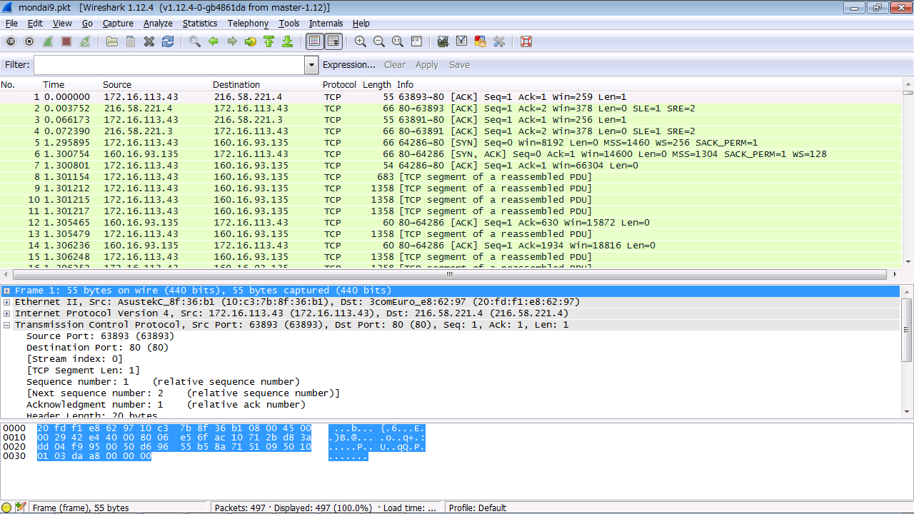This screenshot has height=514, width=914.
Task: Open the Go menu
Action: (x=87, y=24)
